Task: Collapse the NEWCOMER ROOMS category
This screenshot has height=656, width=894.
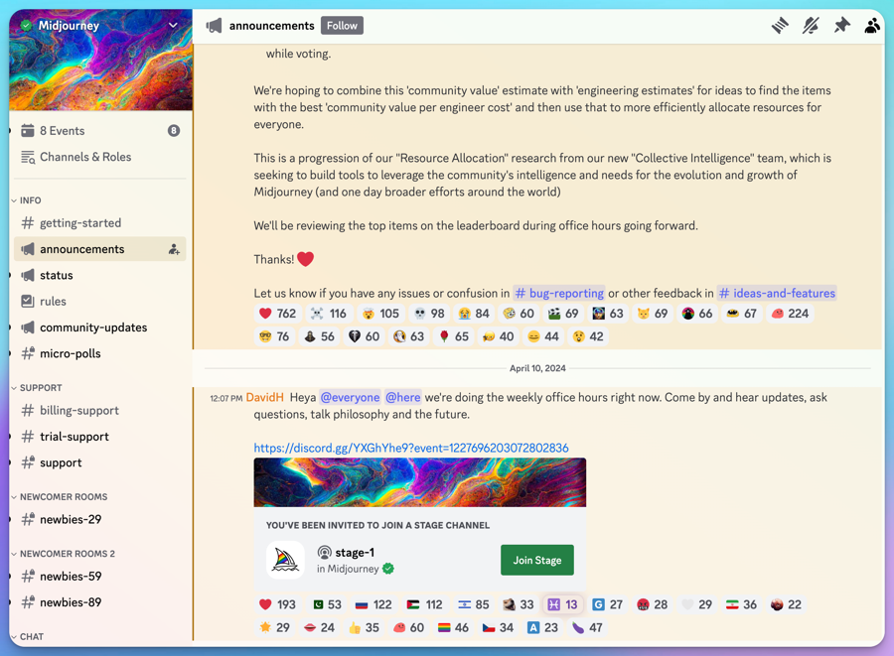Action: [x=63, y=497]
